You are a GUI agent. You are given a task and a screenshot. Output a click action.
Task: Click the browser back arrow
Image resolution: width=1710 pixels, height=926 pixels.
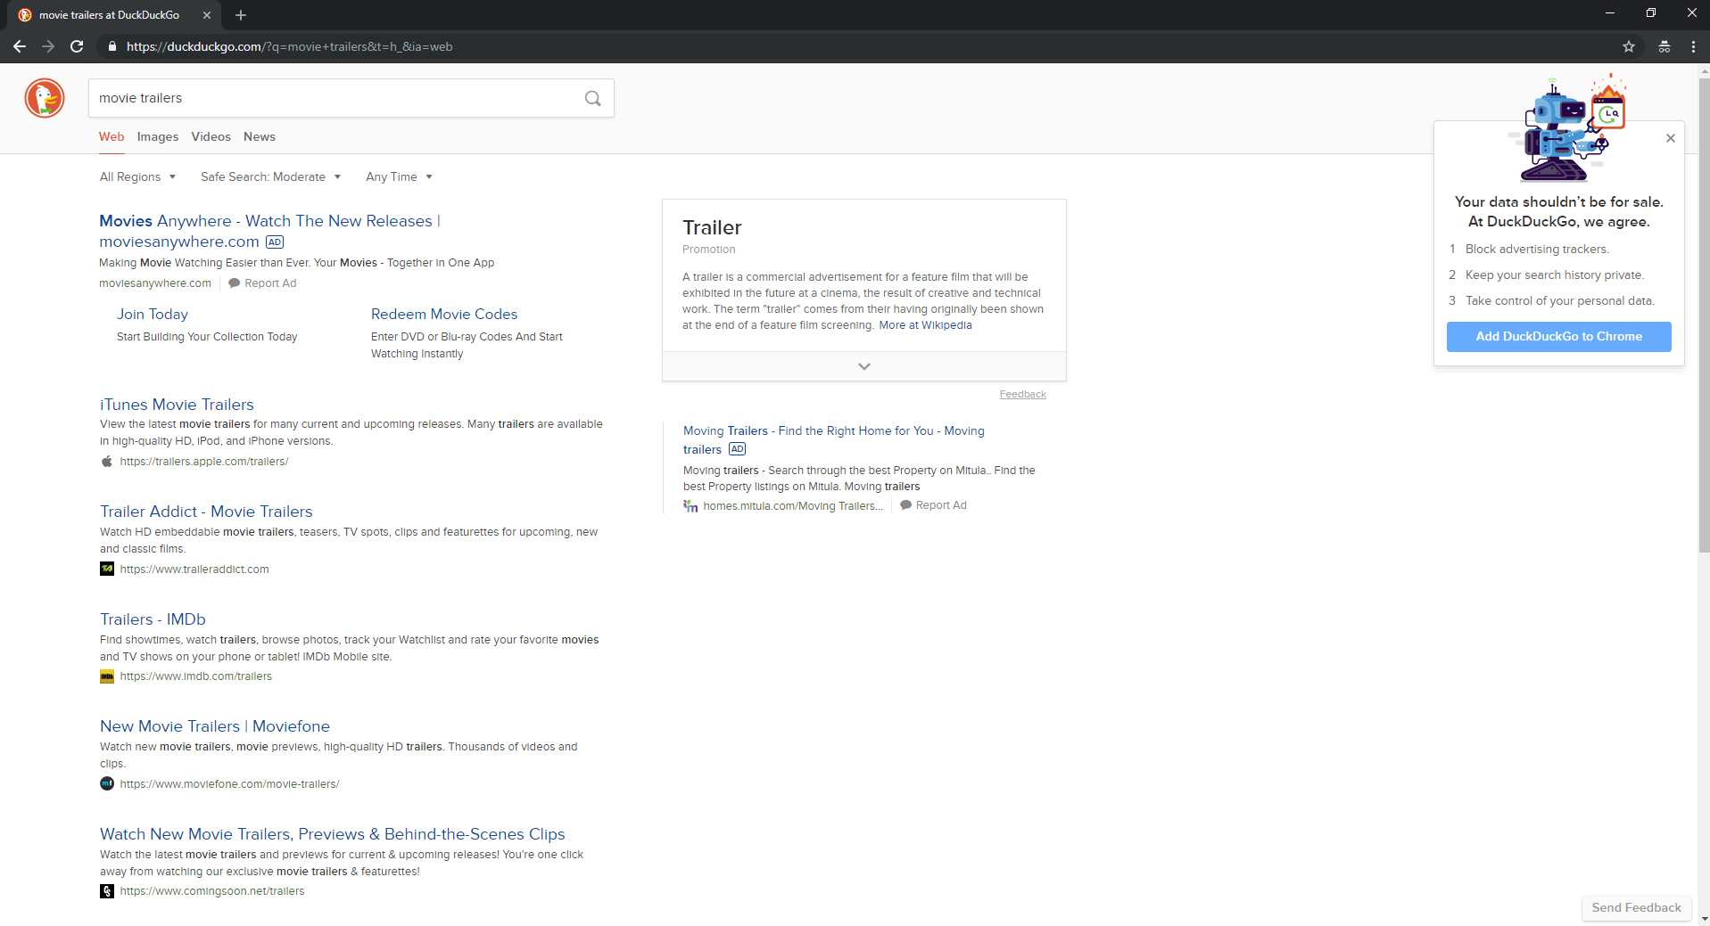(19, 46)
